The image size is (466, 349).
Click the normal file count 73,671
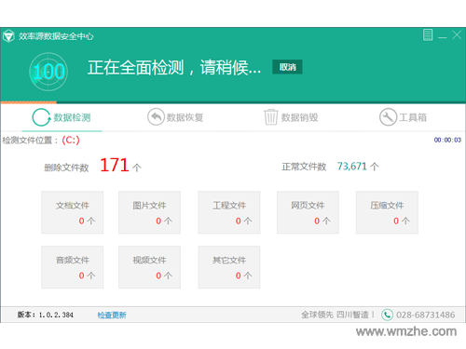coord(352,167)
